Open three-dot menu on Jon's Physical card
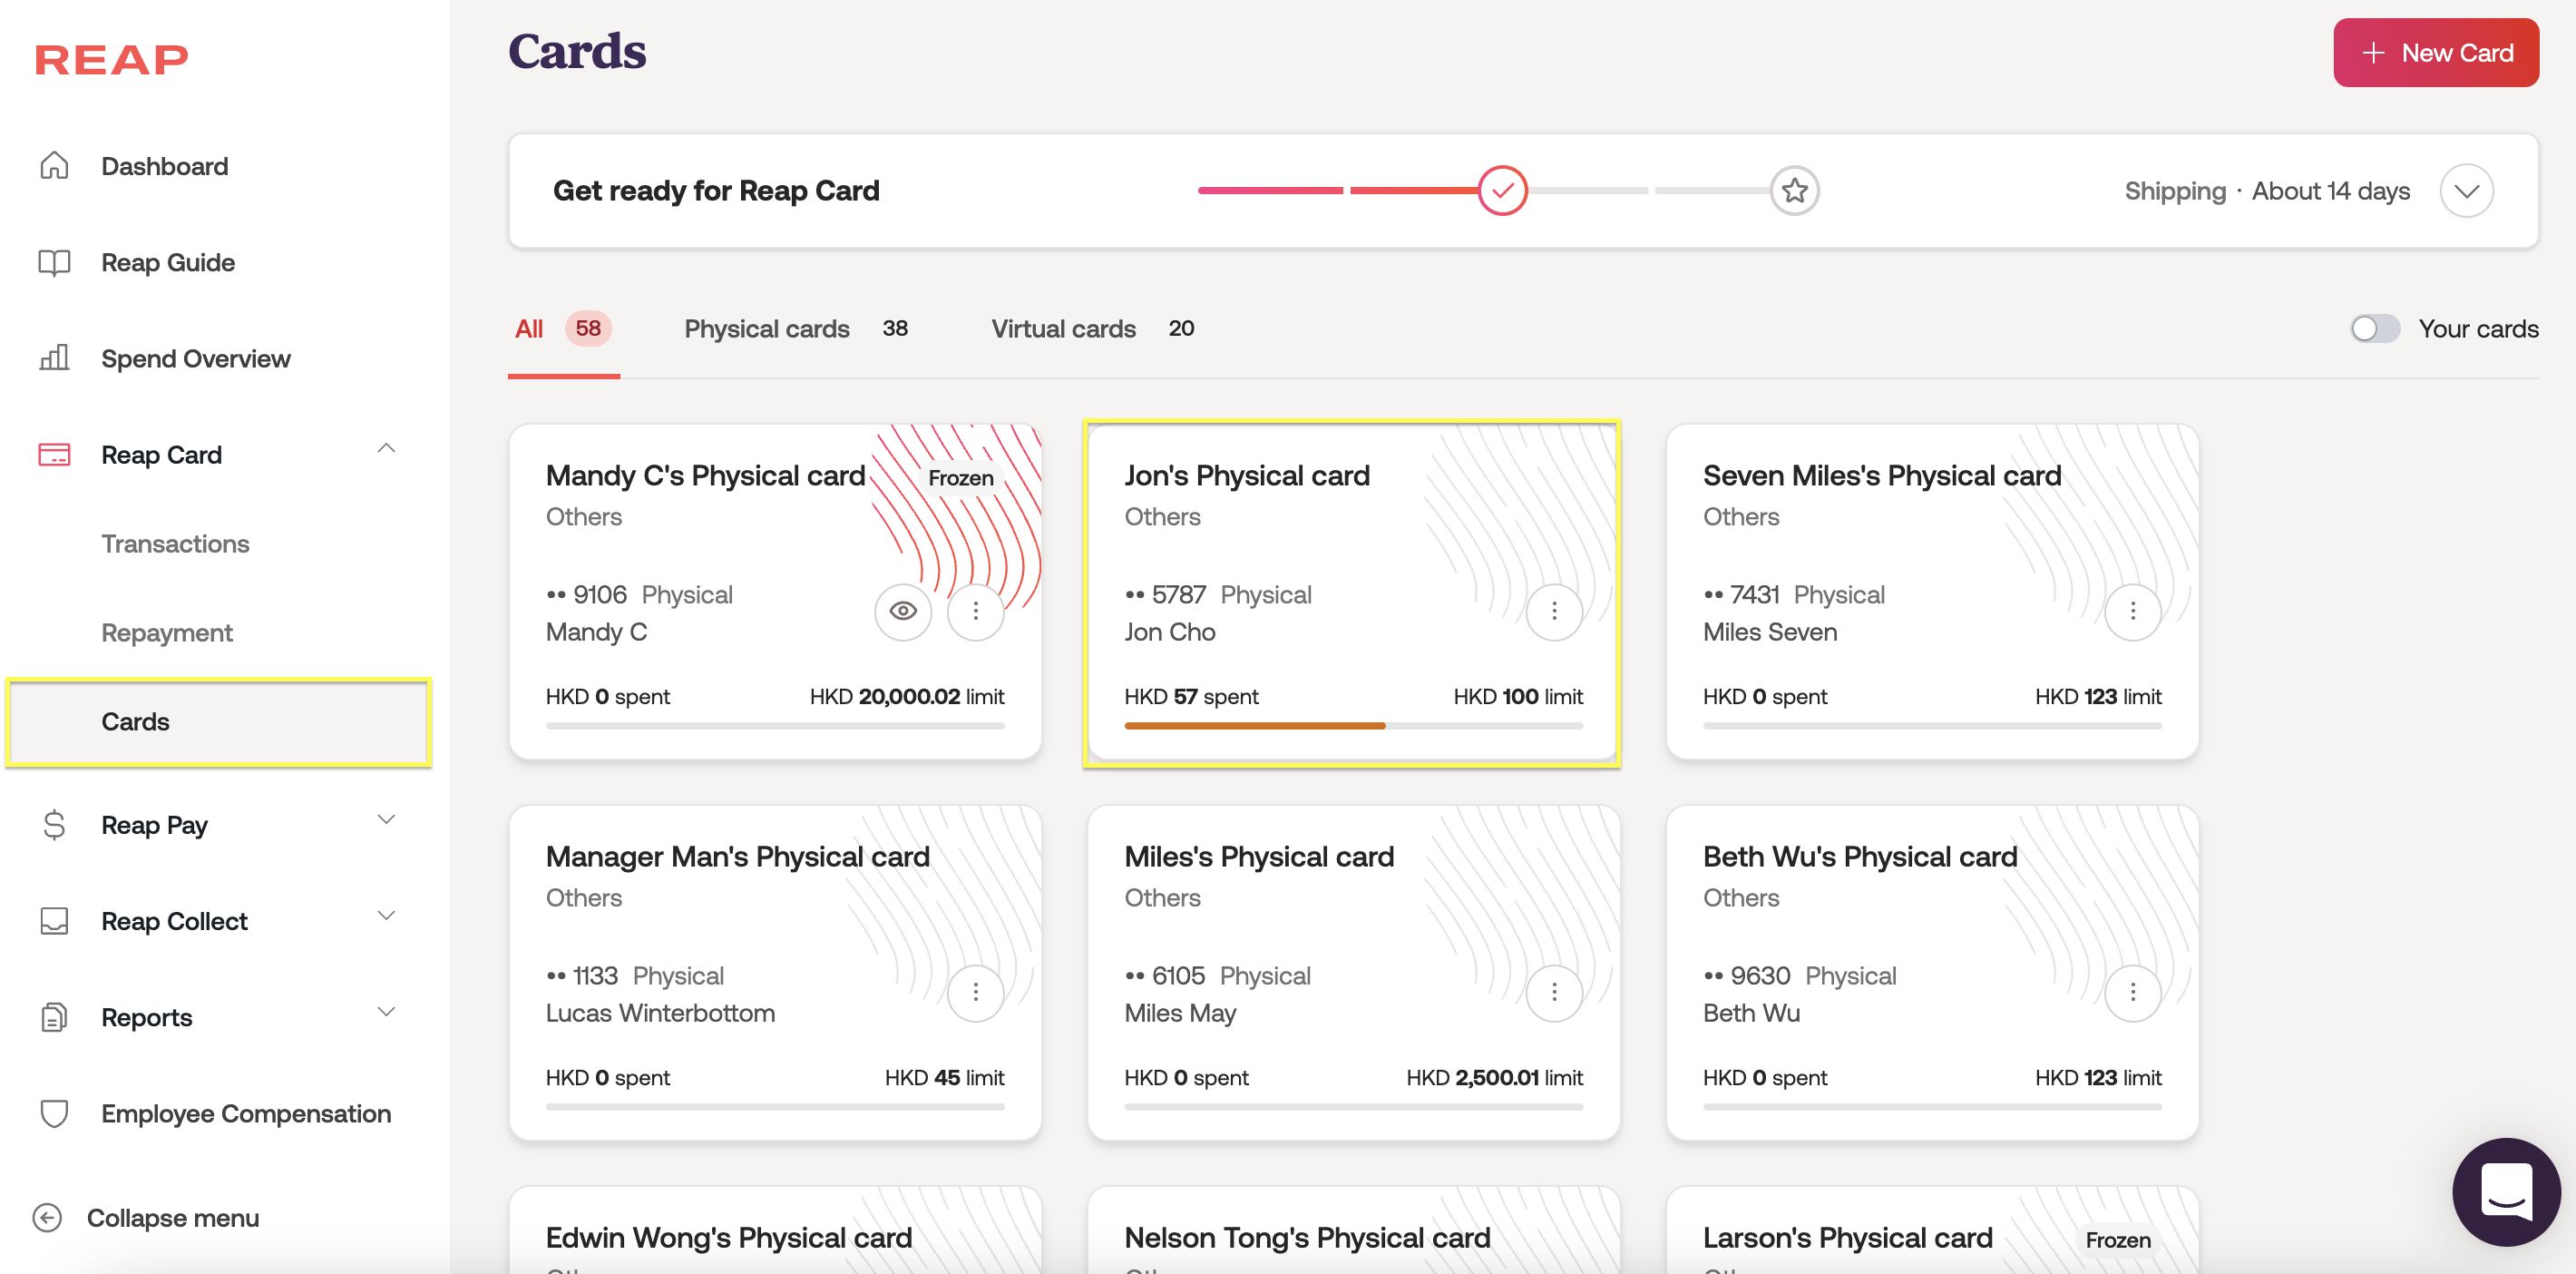2576x1274 pixels. click(1553, 611)
